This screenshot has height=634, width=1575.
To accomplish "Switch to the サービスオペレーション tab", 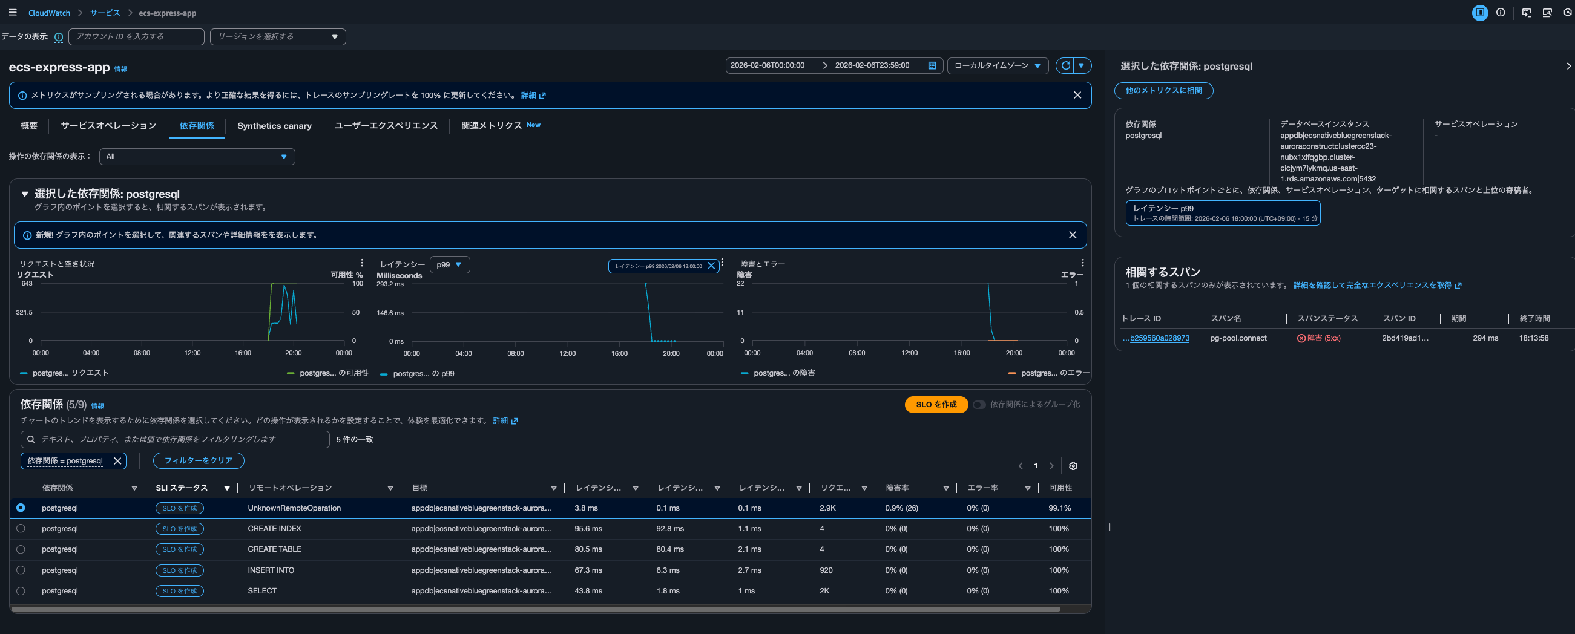I will click(x=108, y=126).
